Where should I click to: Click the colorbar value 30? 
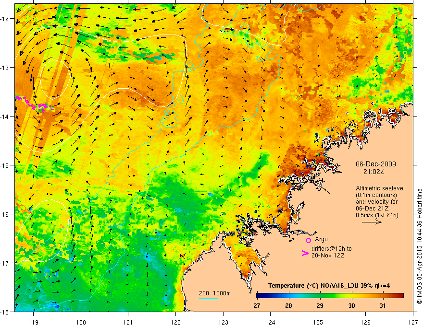tap(351, 305)
